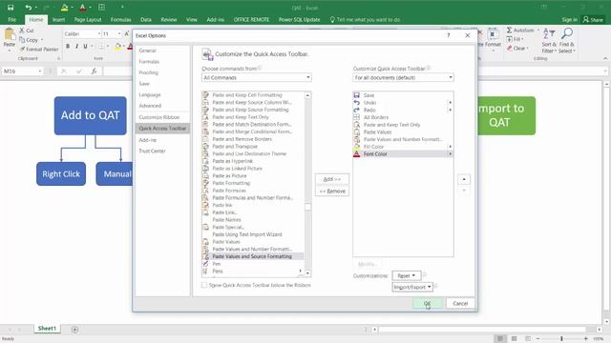The height and width of the screenshot is (343, 611).
Task: Open the Customize Ribbon options category
Action: [x=159, y=117]
